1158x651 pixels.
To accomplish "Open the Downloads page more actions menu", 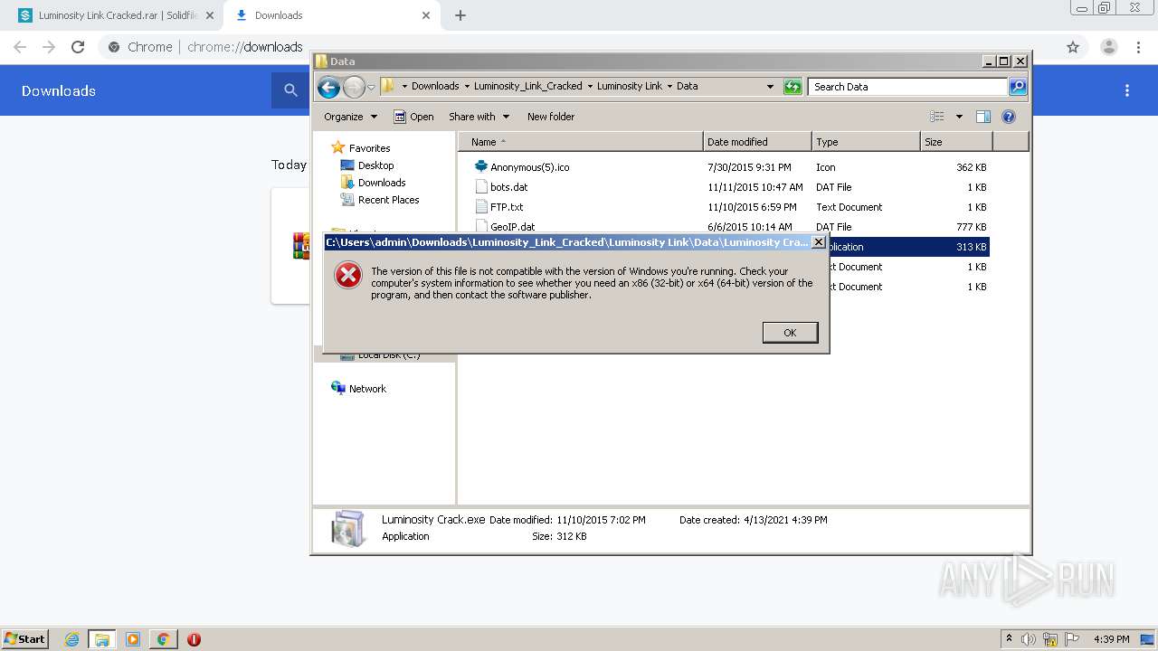I will tap(1127, 90).
